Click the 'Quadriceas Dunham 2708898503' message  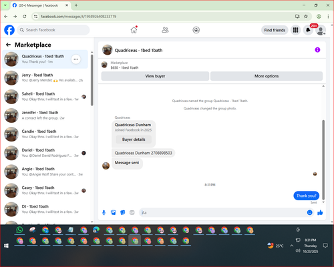[x=144, y=153]
